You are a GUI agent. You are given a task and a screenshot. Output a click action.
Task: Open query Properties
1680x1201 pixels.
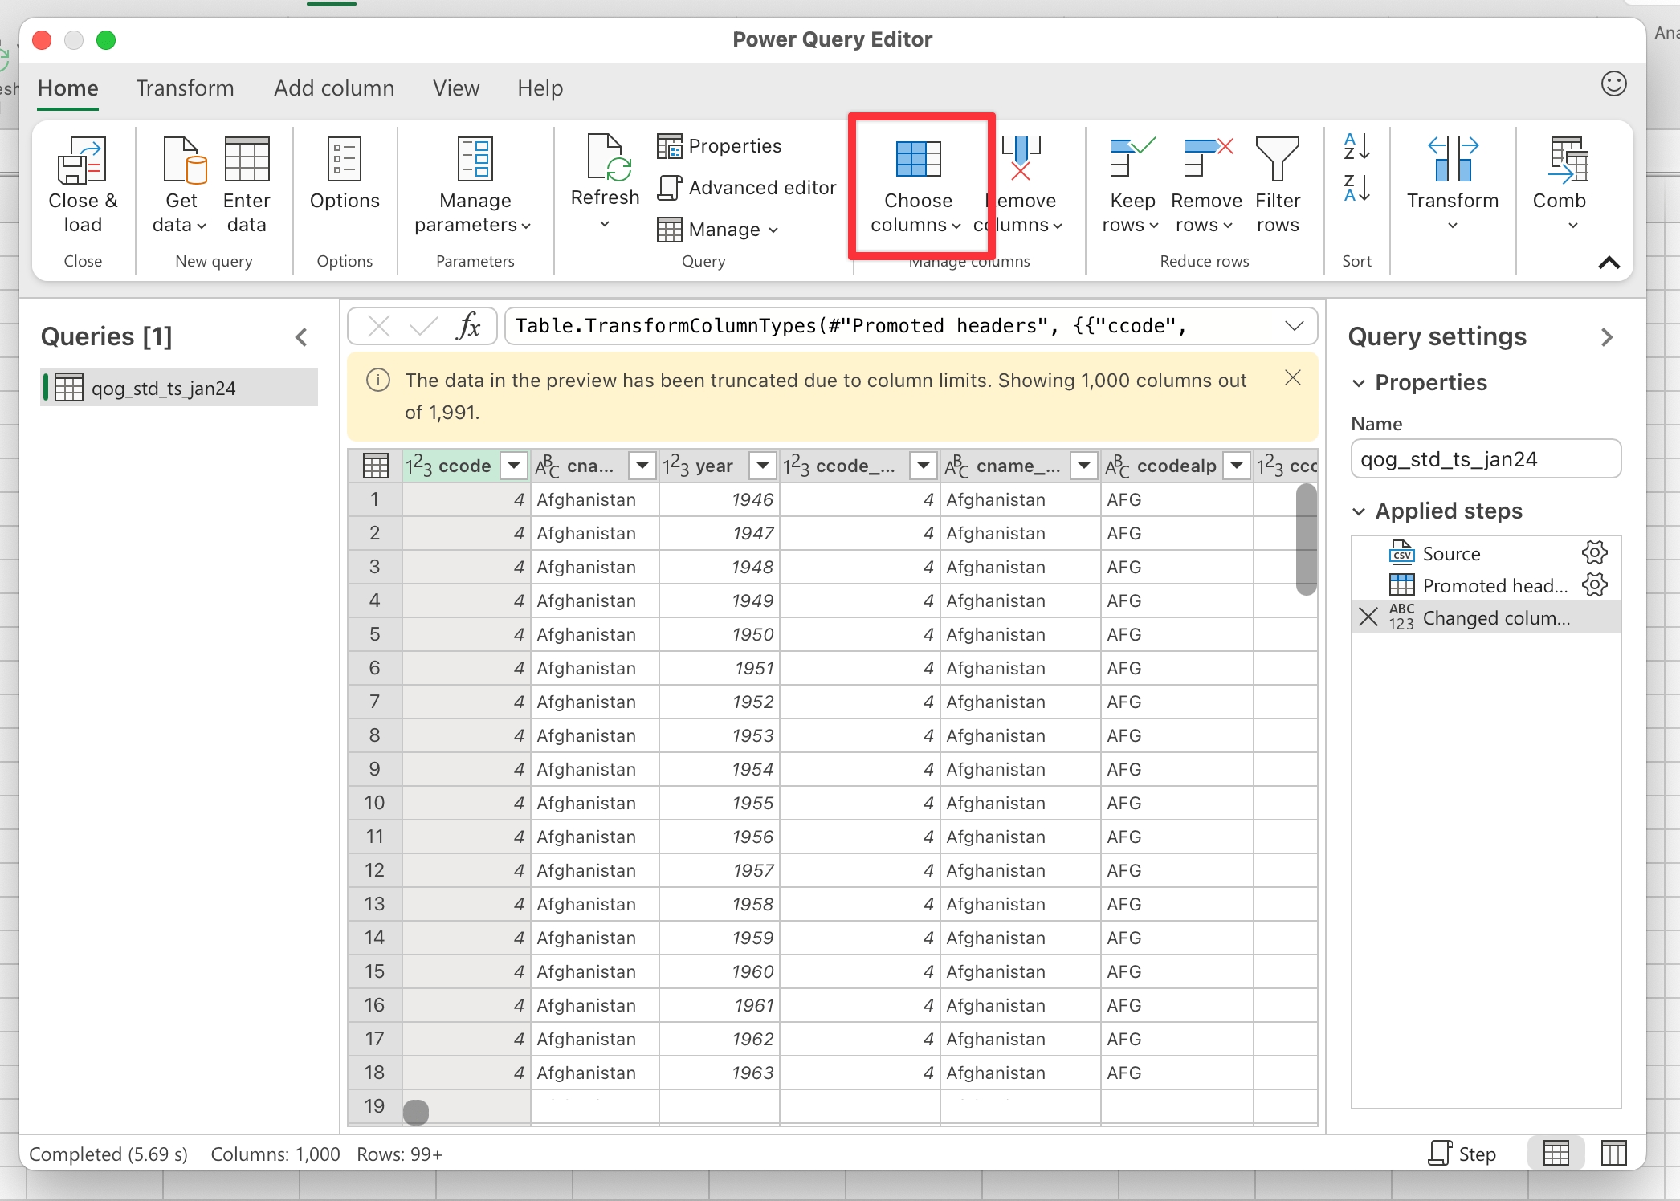click(x=719, y=146)
